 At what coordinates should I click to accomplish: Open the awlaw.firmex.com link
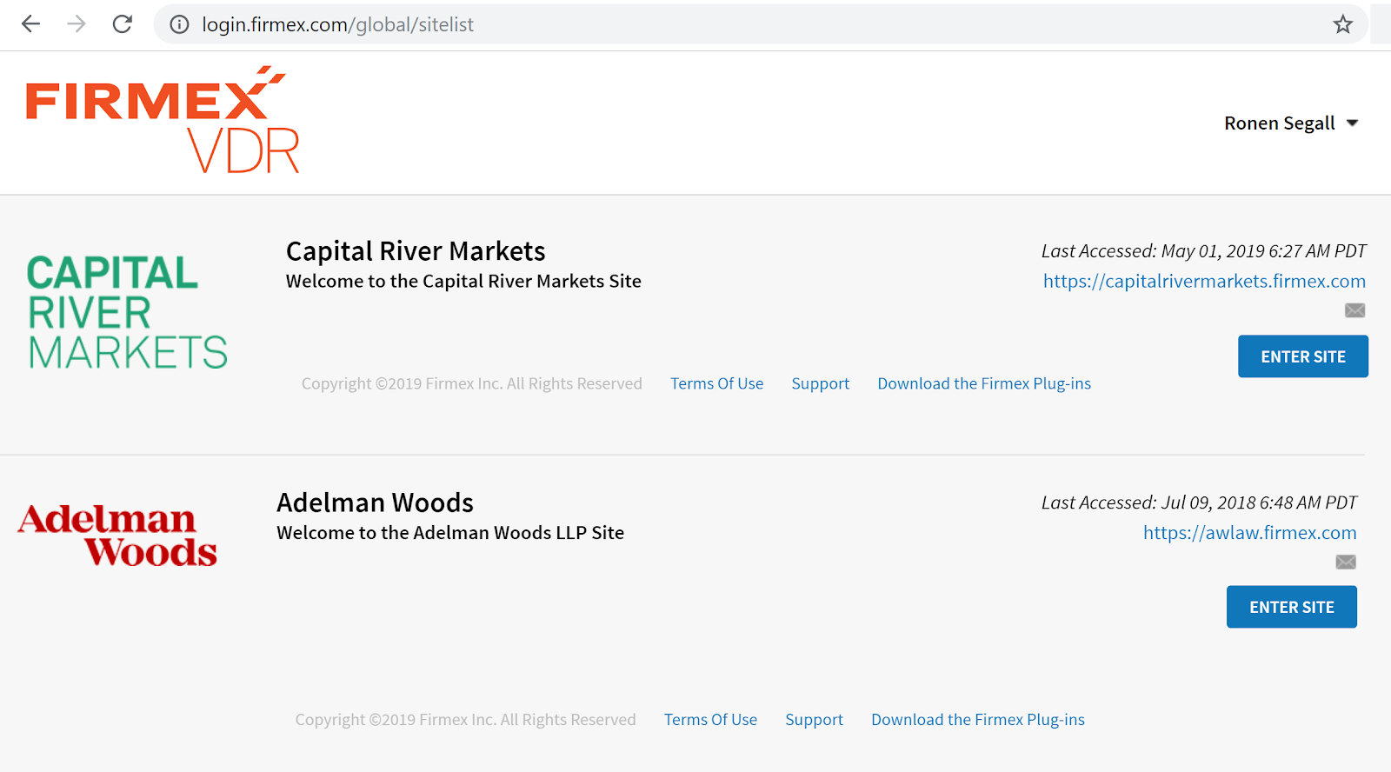pos(1250,532)
